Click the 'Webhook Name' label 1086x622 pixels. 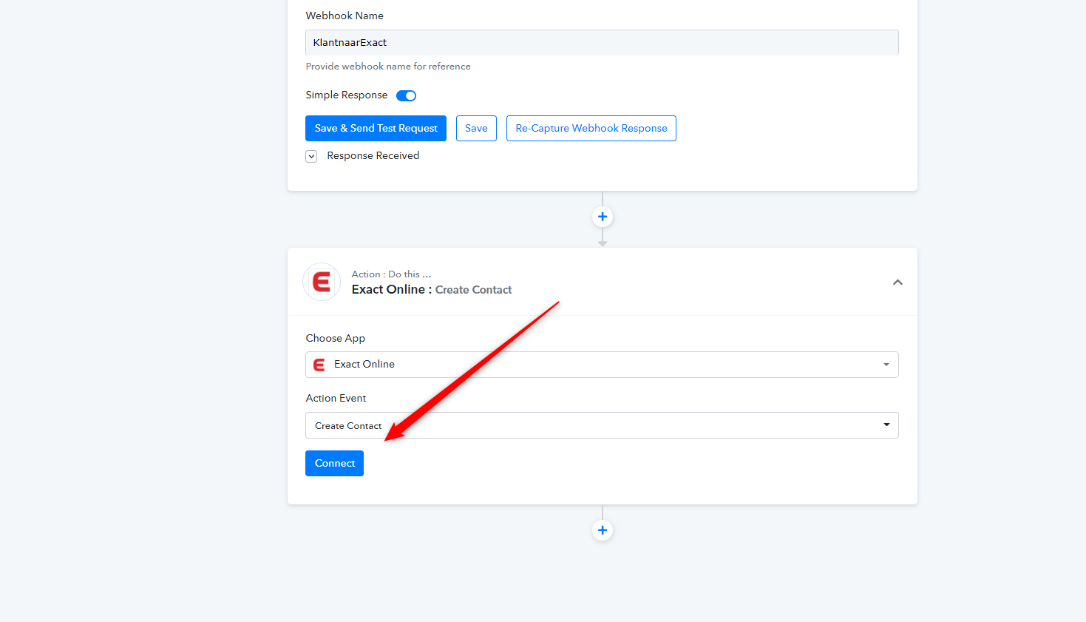[x=345, y=16]
